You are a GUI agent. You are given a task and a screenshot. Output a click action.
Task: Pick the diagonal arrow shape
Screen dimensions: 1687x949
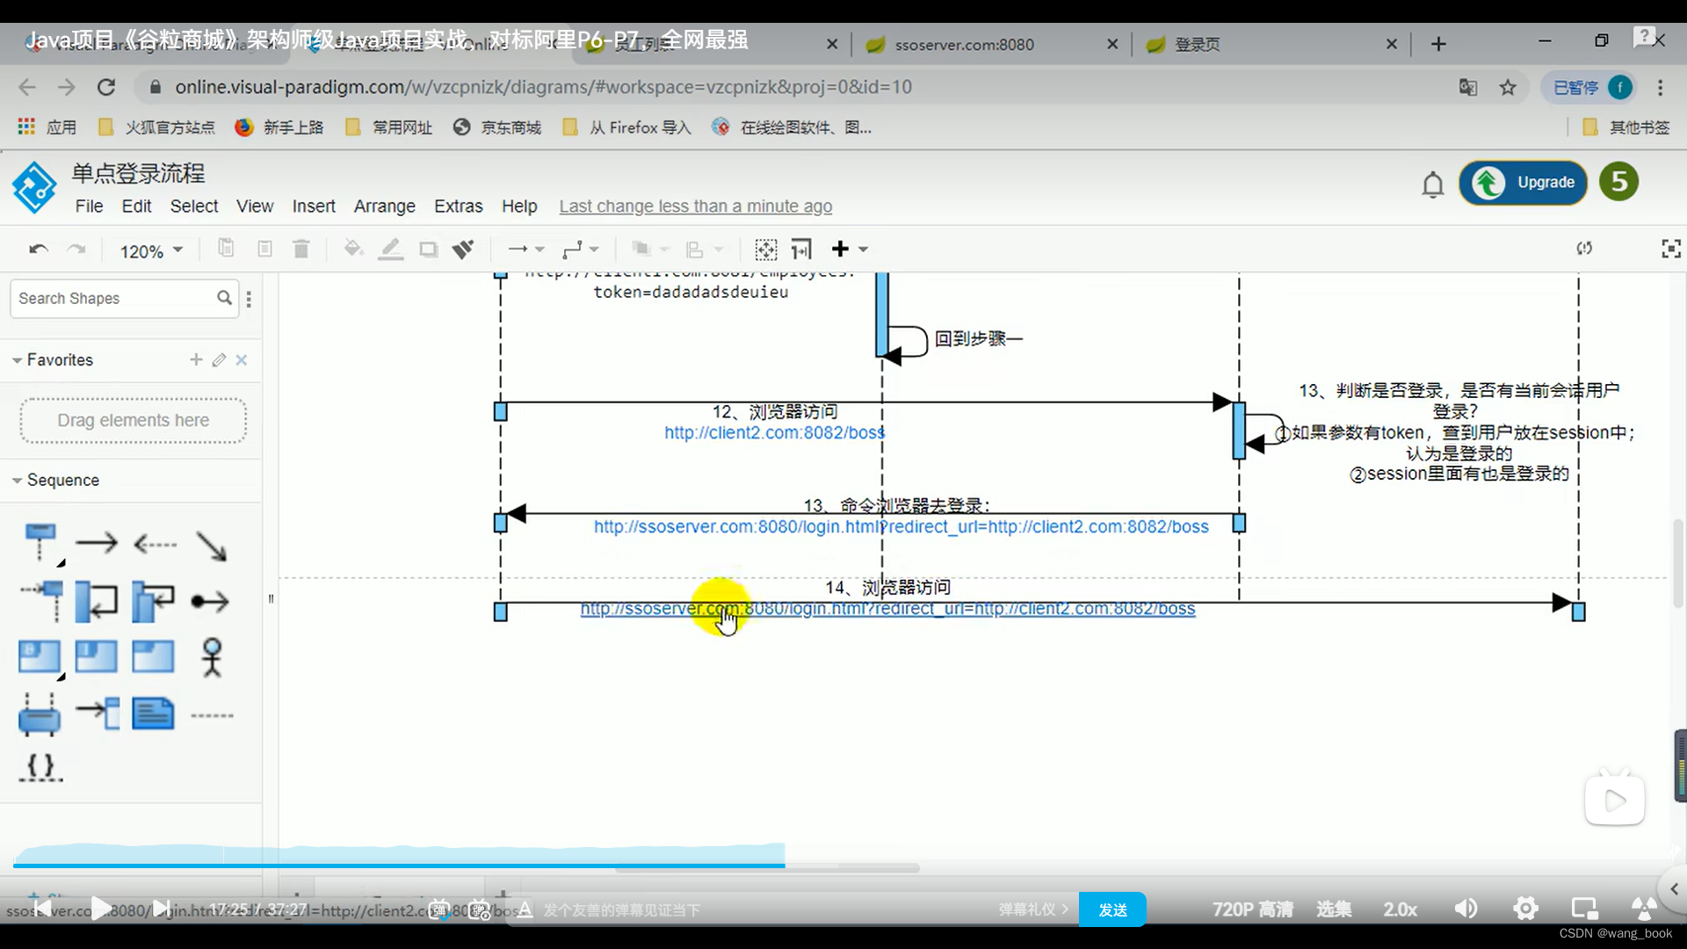(x=212, y=546)
